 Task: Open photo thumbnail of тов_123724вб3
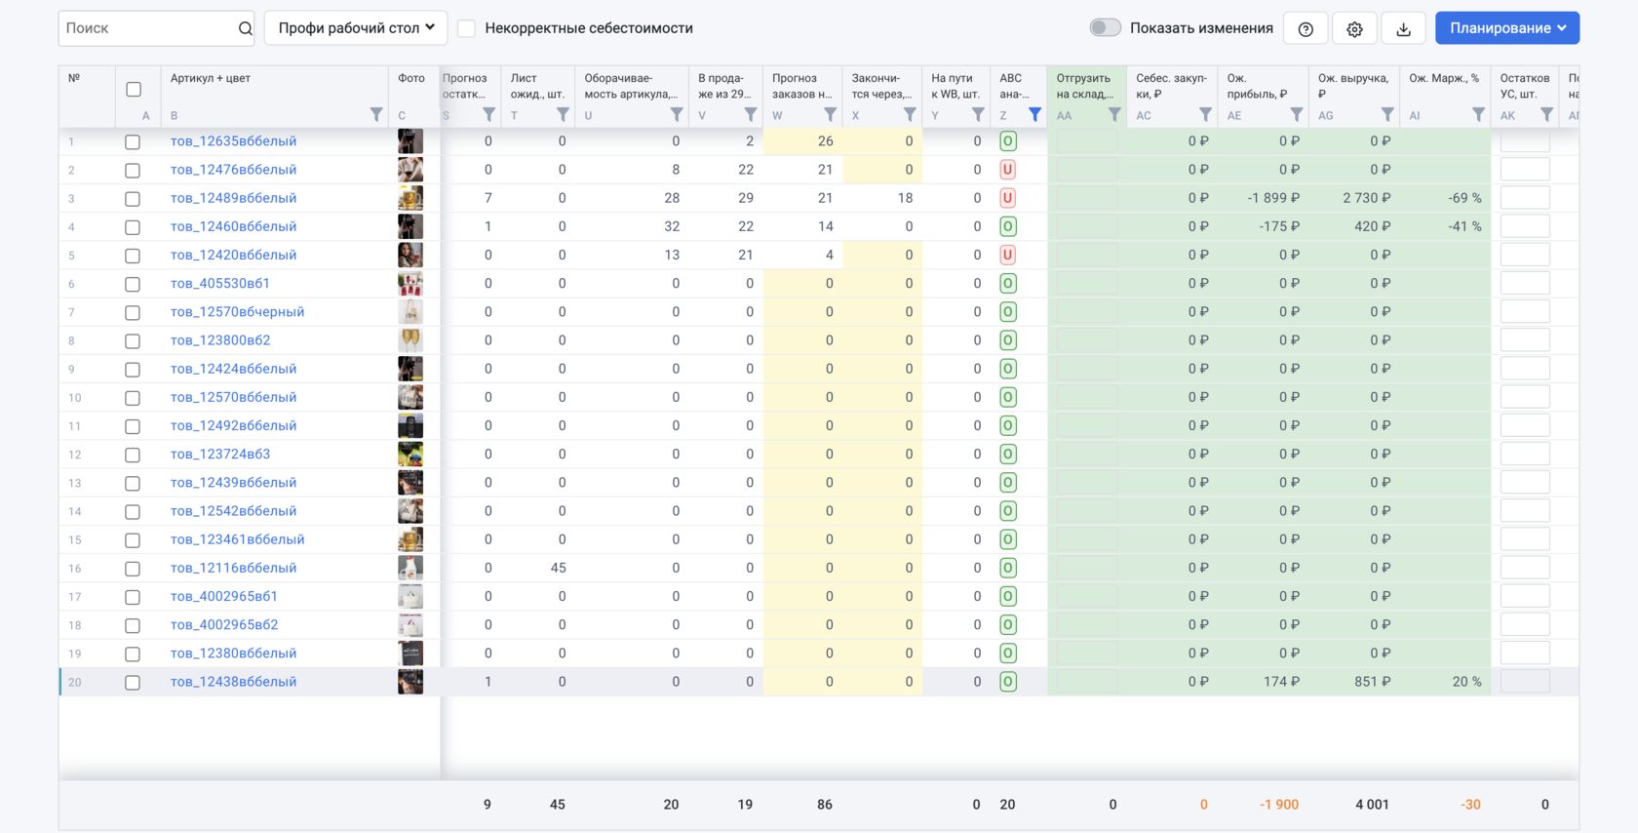410,455
